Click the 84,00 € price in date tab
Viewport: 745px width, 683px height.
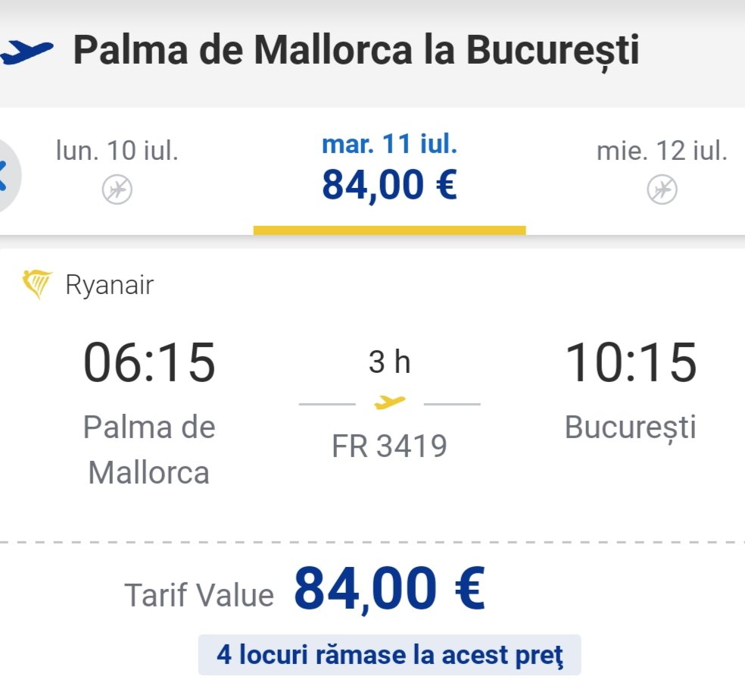(389, 184)
